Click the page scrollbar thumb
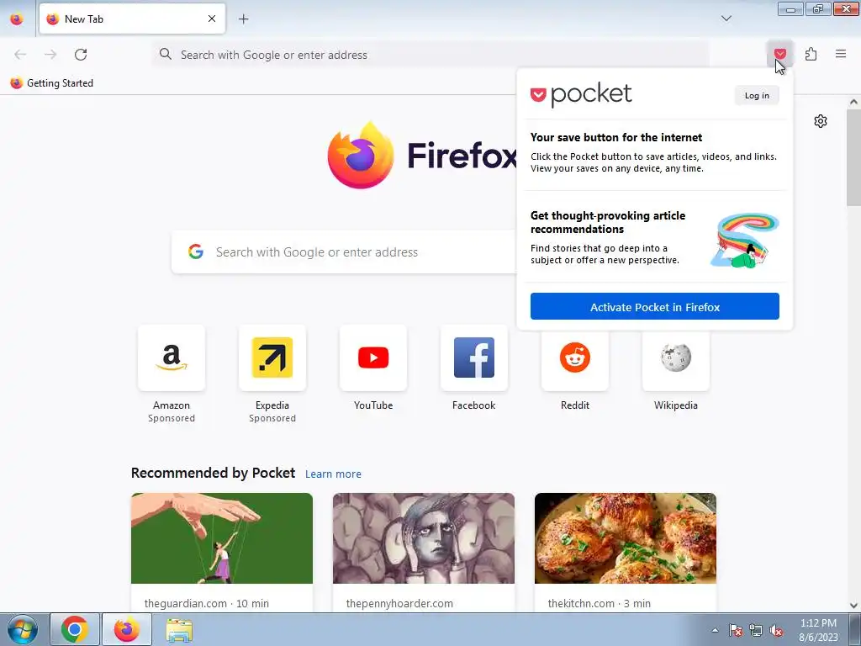 point(853,157)
